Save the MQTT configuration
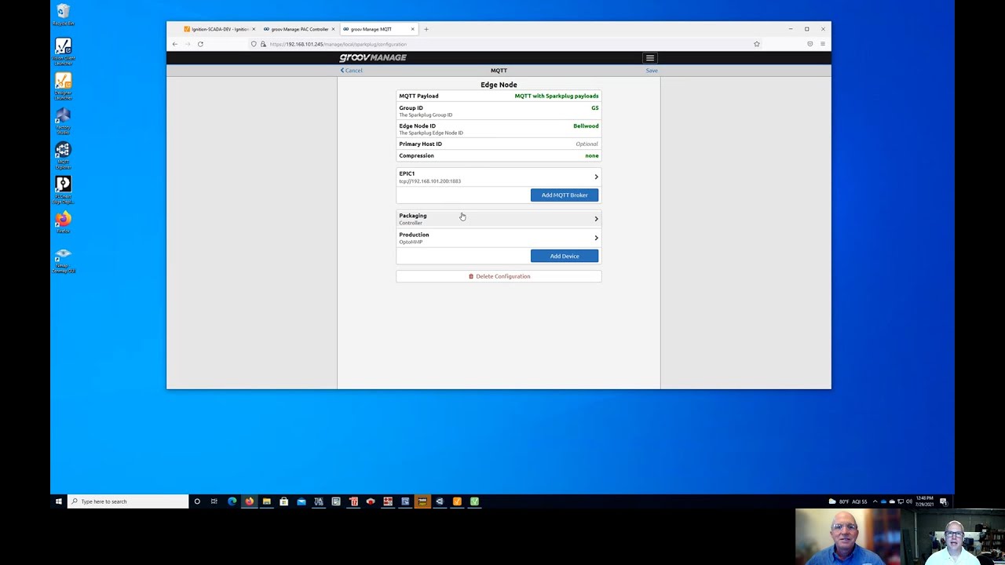1005x565 pixels. 652,71
